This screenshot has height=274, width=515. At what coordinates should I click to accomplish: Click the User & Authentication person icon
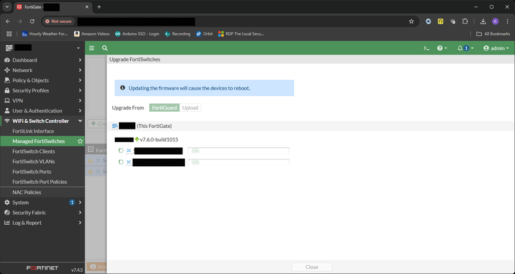tap(7, 111)
